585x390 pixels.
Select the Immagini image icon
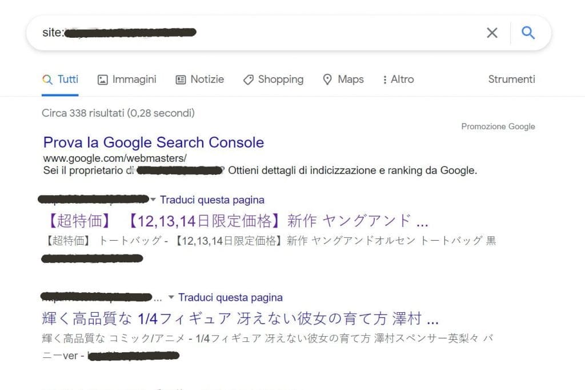pos(103,79)
